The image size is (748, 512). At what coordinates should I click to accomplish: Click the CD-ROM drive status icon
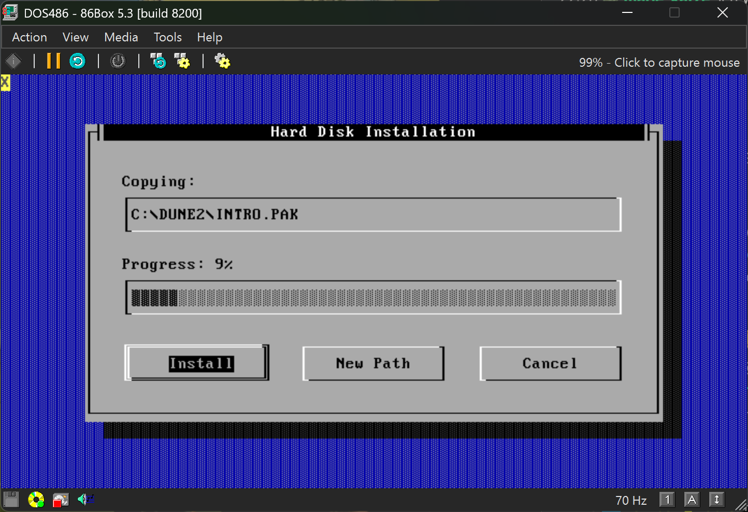[x=36, y=500]
